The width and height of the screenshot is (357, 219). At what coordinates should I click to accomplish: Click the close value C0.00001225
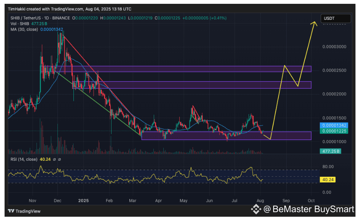click(167, 18)
